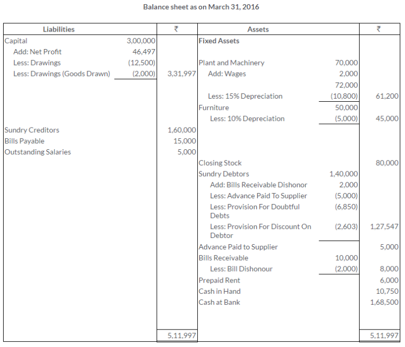Select the assets total 5,11,997
The image size is (405, 347).
[x=384, y=335]
